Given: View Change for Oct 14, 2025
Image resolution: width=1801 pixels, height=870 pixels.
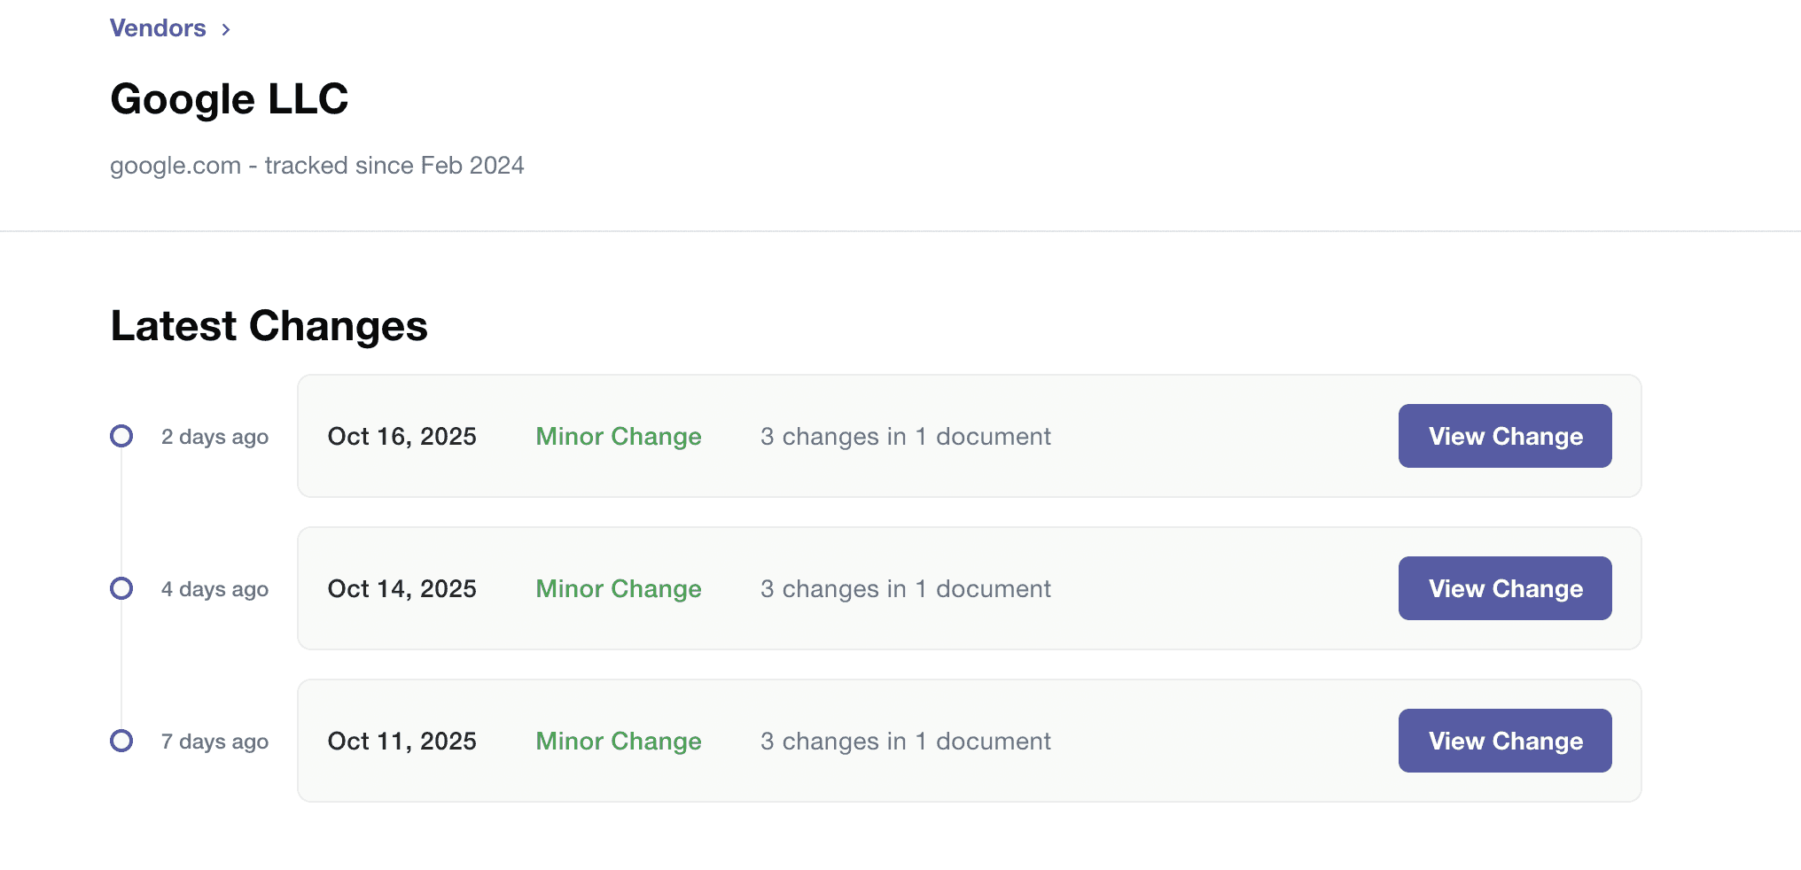Looking at the screenshot, I should [x=1505, y=588].
